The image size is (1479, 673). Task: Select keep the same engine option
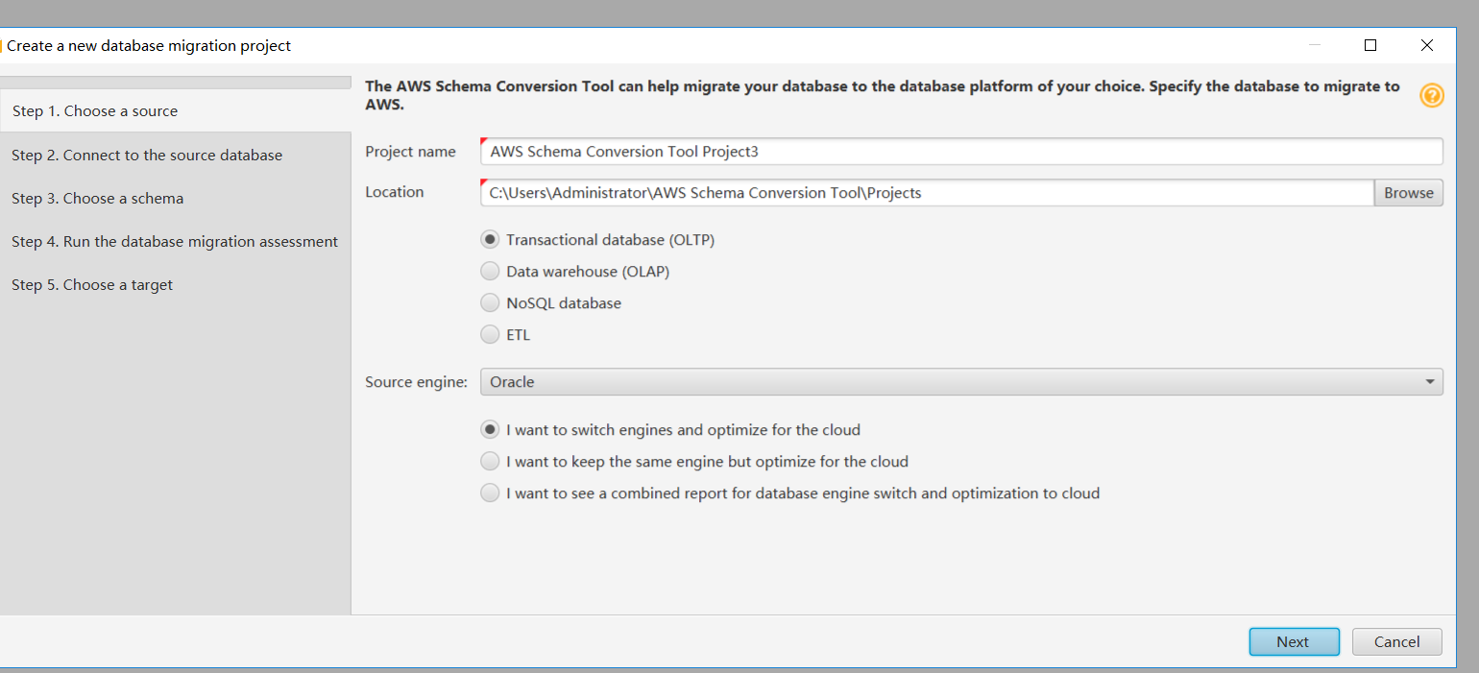pos(490,462)
